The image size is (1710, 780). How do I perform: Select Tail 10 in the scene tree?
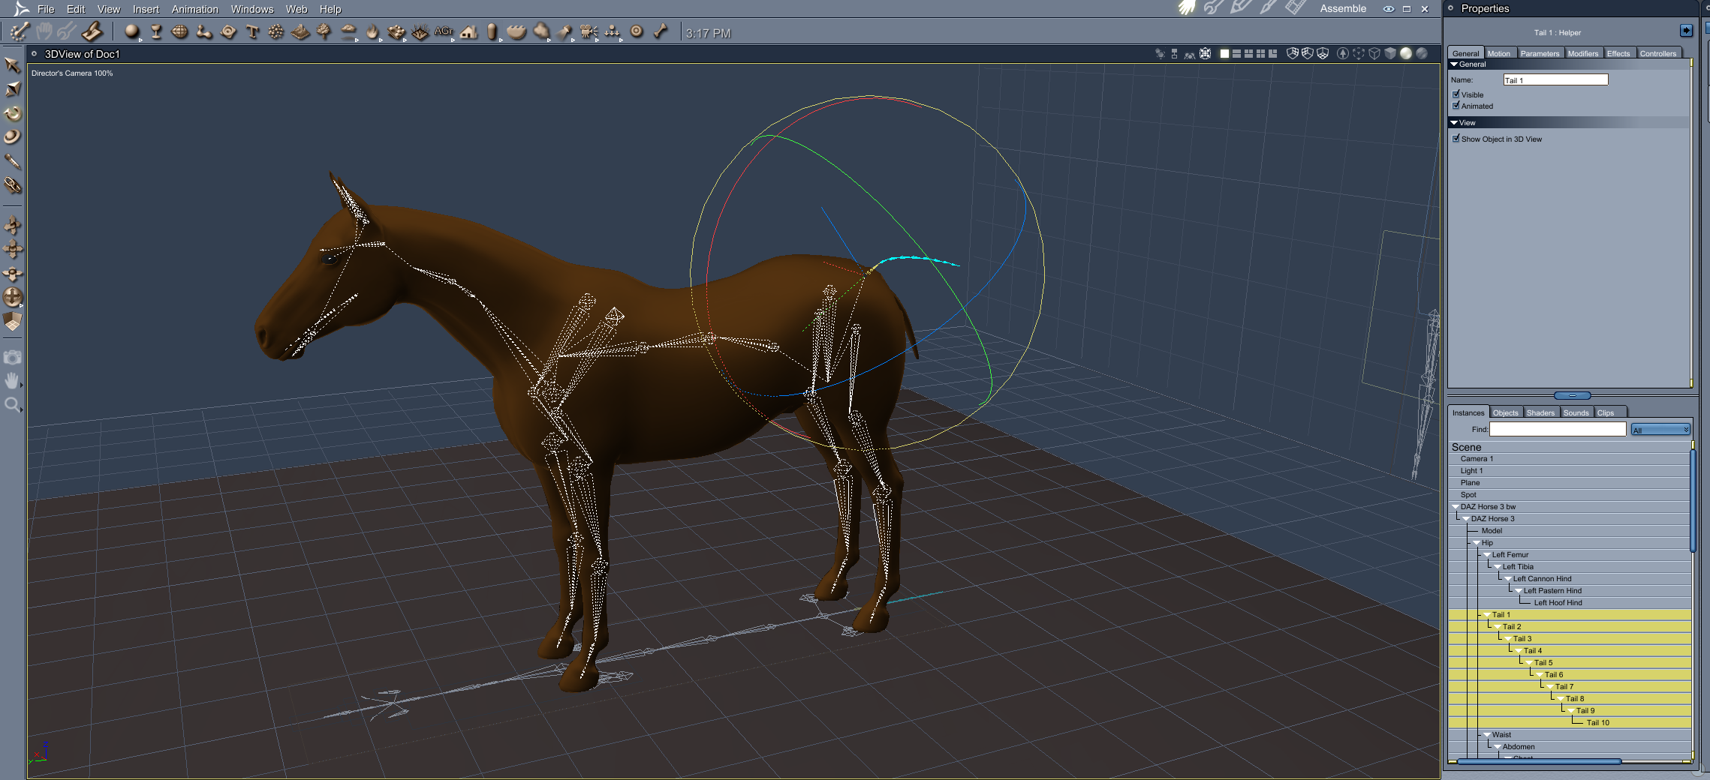[1569, 723]
